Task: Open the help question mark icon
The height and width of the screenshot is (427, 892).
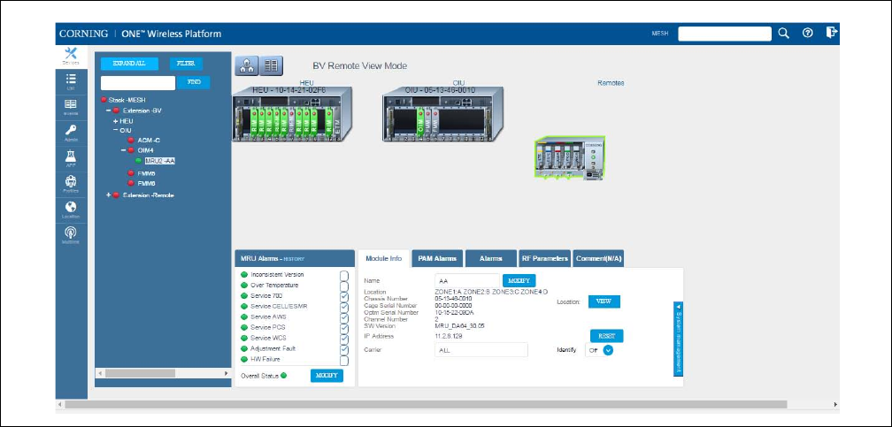Action: [x=807, y=33]
